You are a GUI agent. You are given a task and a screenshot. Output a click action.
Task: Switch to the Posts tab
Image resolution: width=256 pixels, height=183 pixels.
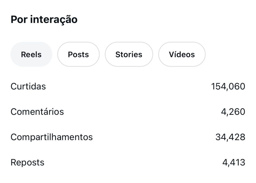[78, 54]
